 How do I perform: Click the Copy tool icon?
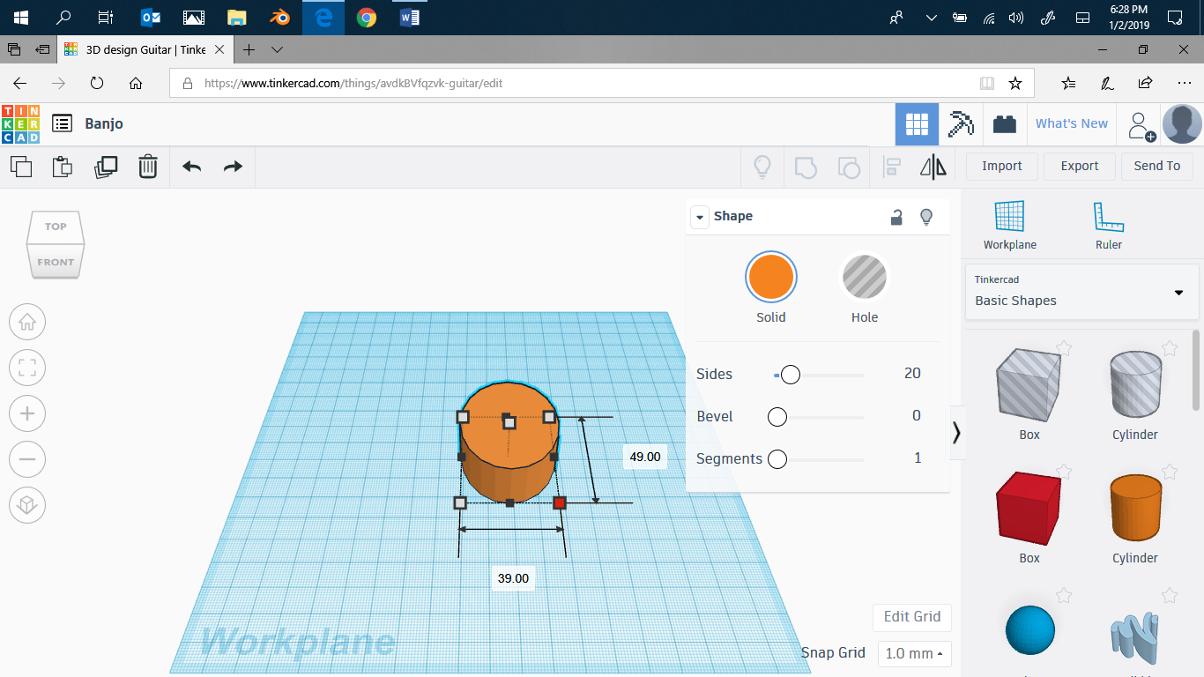tap(20, 166)
